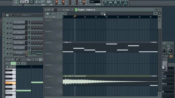The width and height of the screenshot is (175, 98).
Task: Click the Playlist magnet snap icon
Action: 49,10
